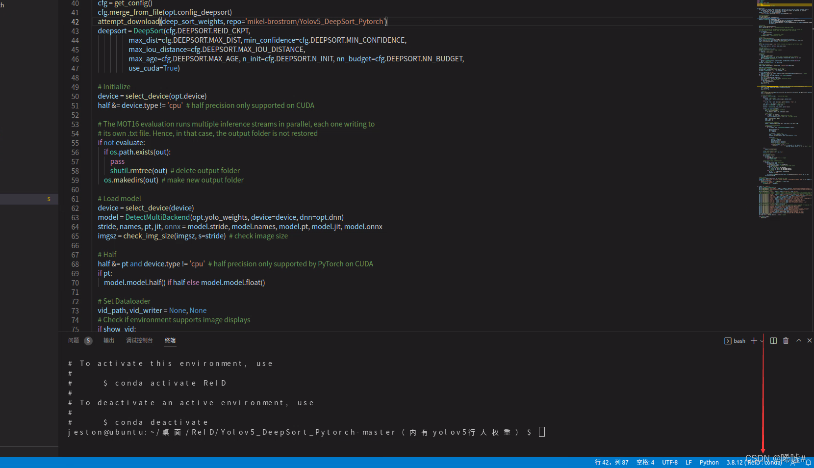The height and width of the screenshot is (468, 814).
Task: Click the 'jeston@ubuntu' terminal prompt text
Action: [x=106, y=432]
